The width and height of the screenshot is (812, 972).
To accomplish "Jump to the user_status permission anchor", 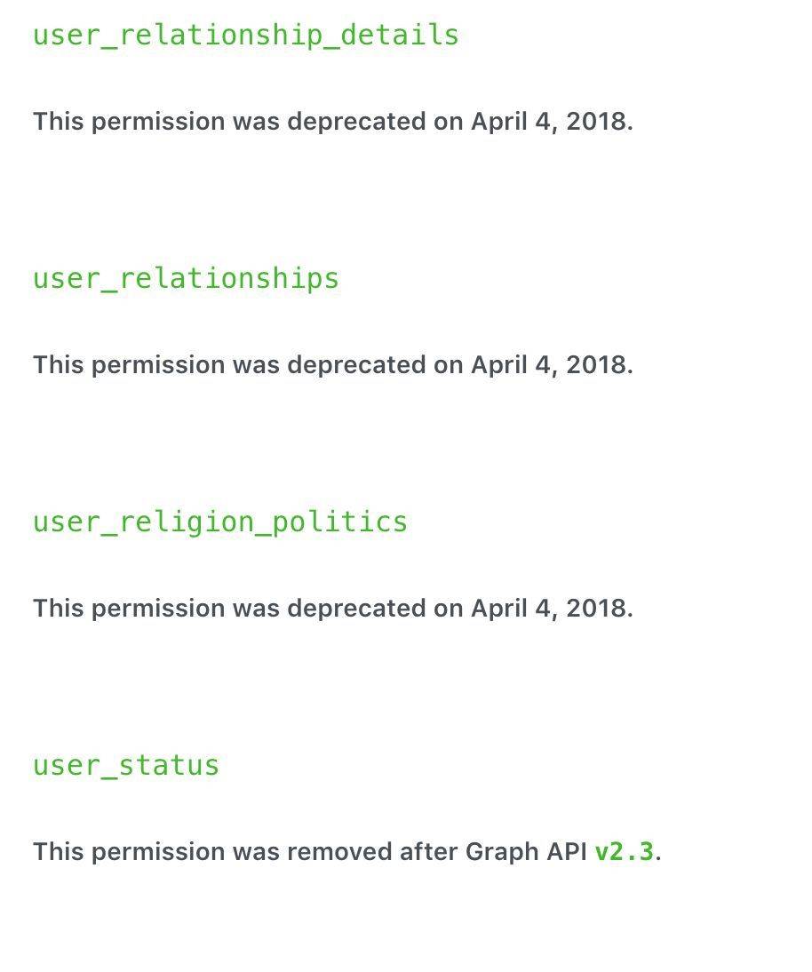I will click(x=126, y=765).
